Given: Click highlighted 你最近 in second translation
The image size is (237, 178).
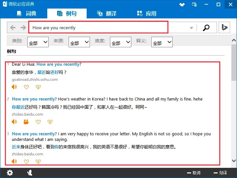Looking at the screenshot, I should 18,107.
